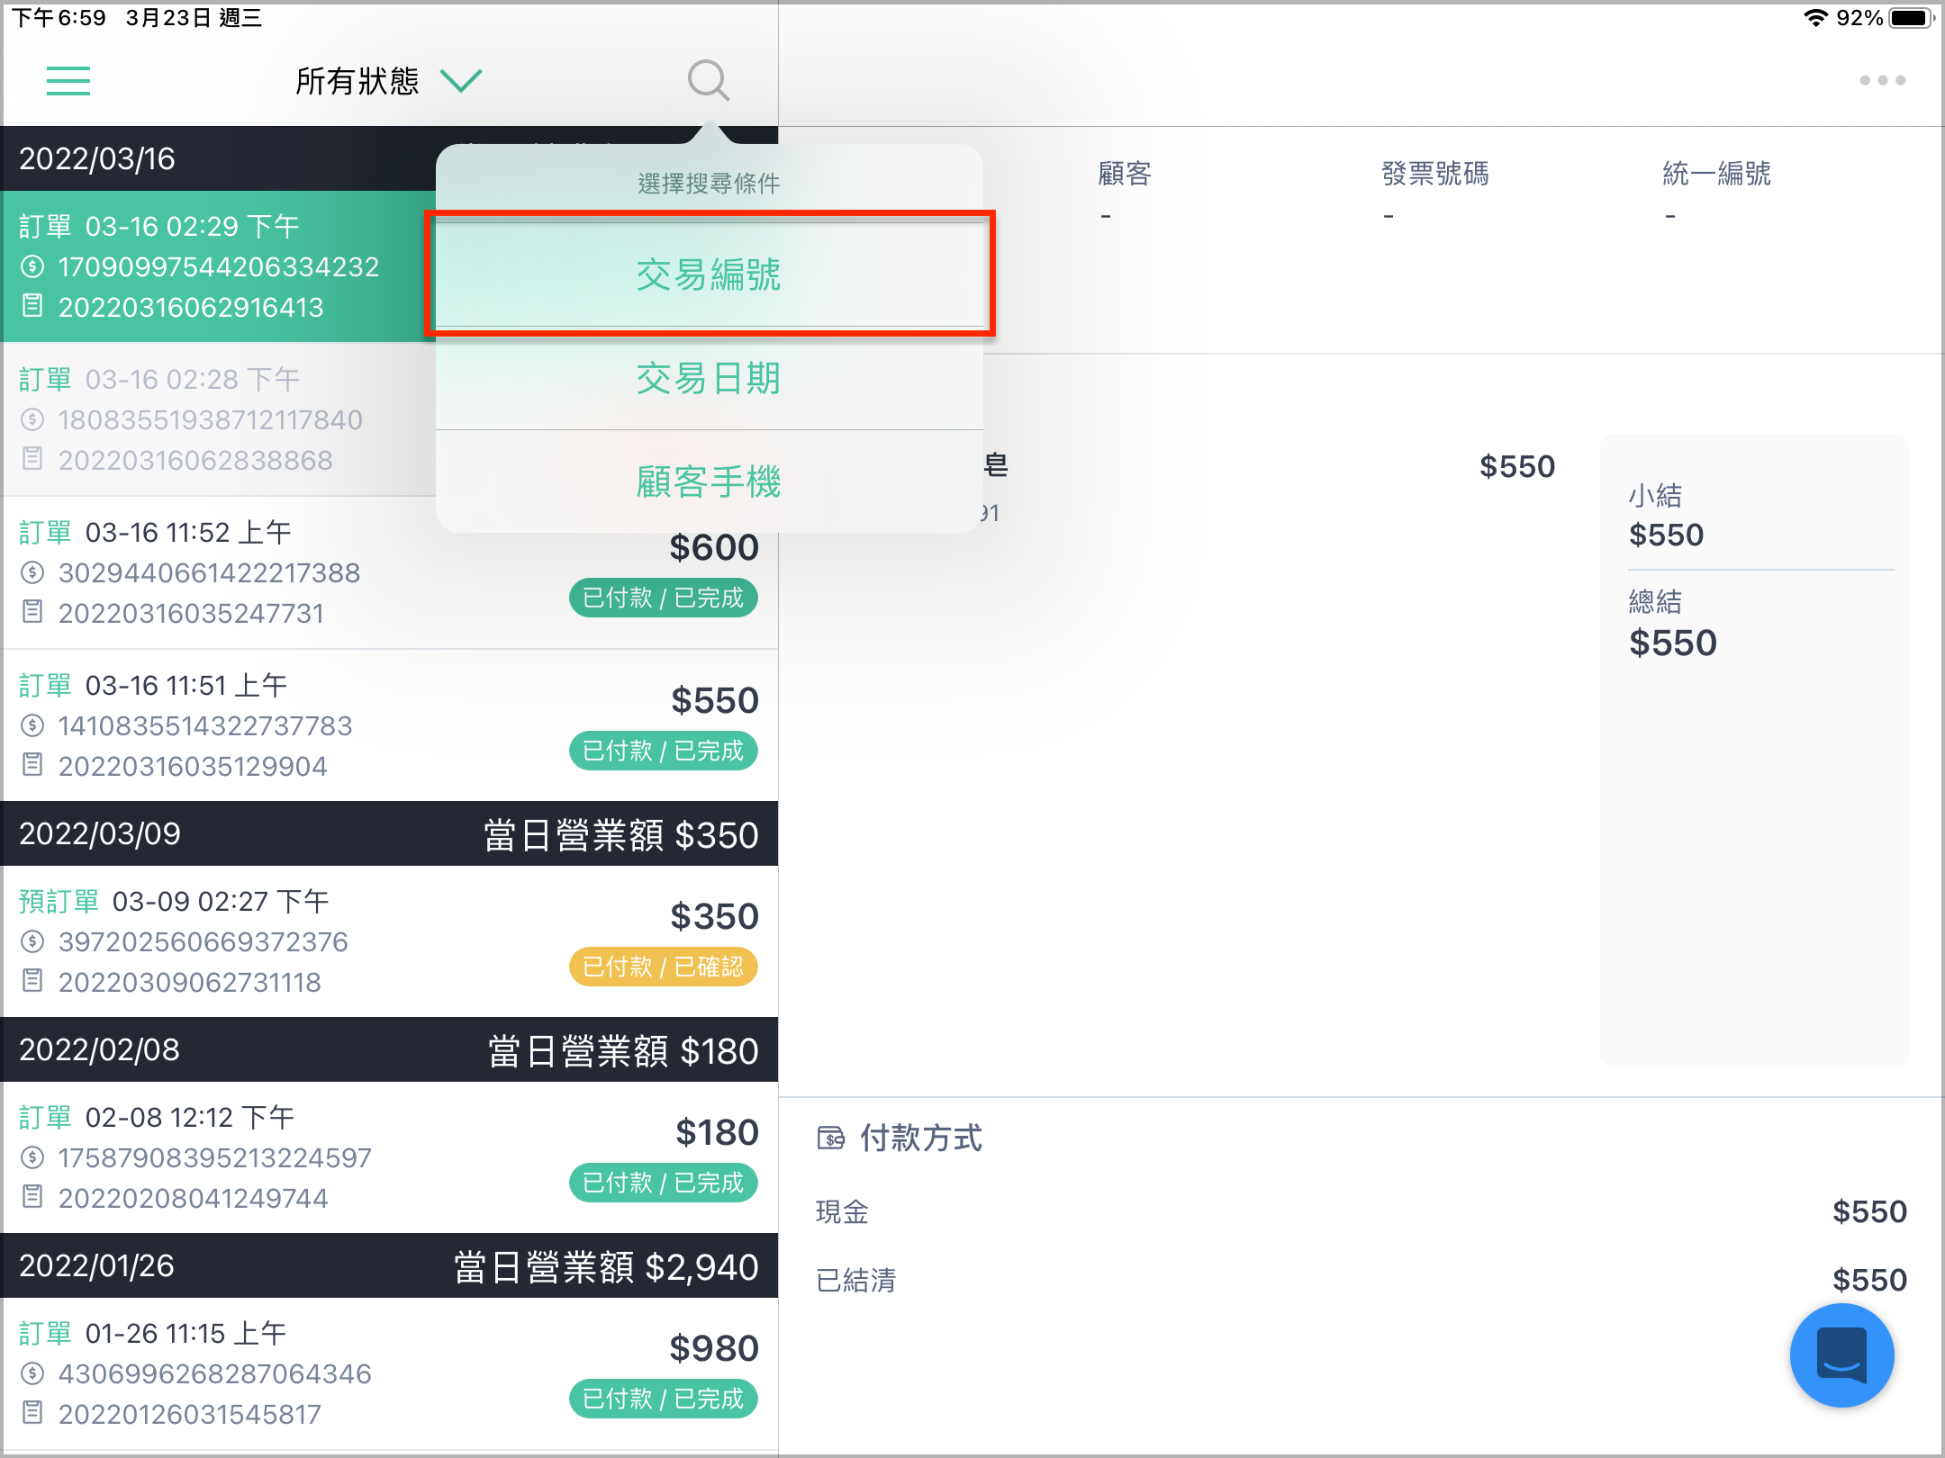Screen dimensions: 1945x1458
Task: Click dollar icon beside 1808355193871211​7840
Action: (32, 419)
